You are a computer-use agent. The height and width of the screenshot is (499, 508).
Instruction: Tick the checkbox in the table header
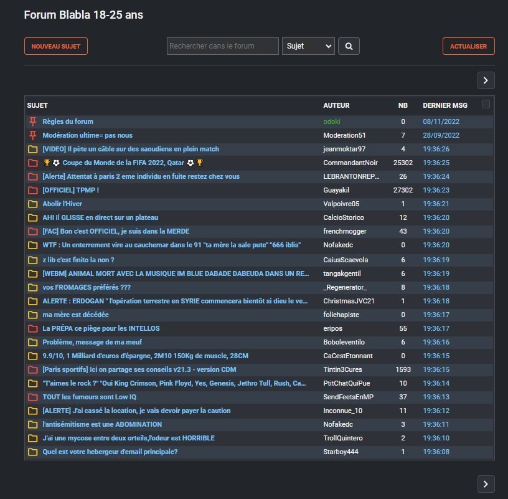point(486,104)
